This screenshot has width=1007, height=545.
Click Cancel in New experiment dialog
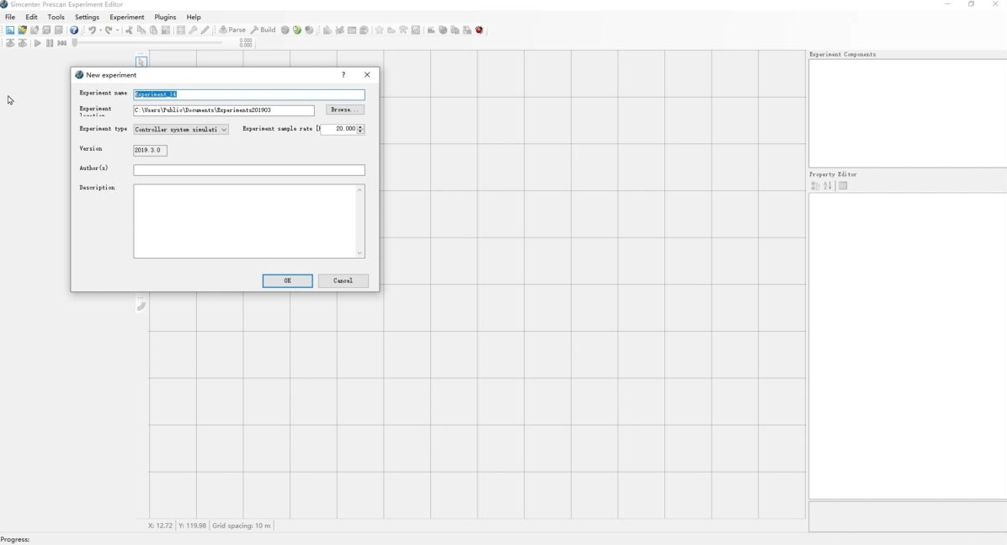point(343,281)
